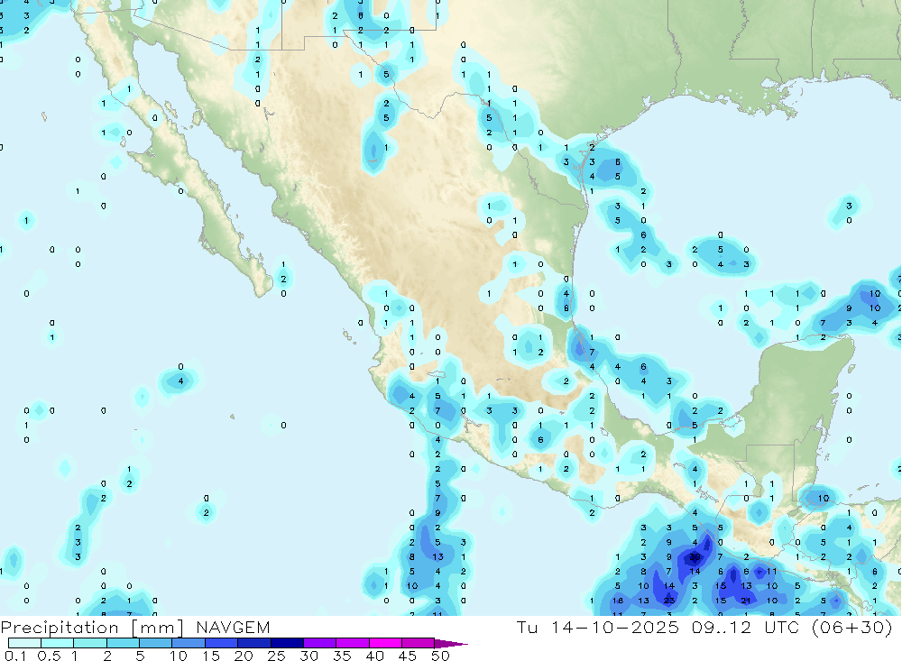
Task: Click the '23' precipitation value on the map
Action: pos(669,601)
